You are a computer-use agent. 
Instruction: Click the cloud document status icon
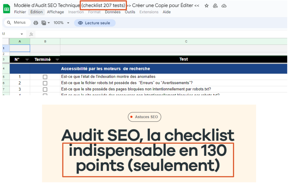pyautogui.click(x=224, y=6)
